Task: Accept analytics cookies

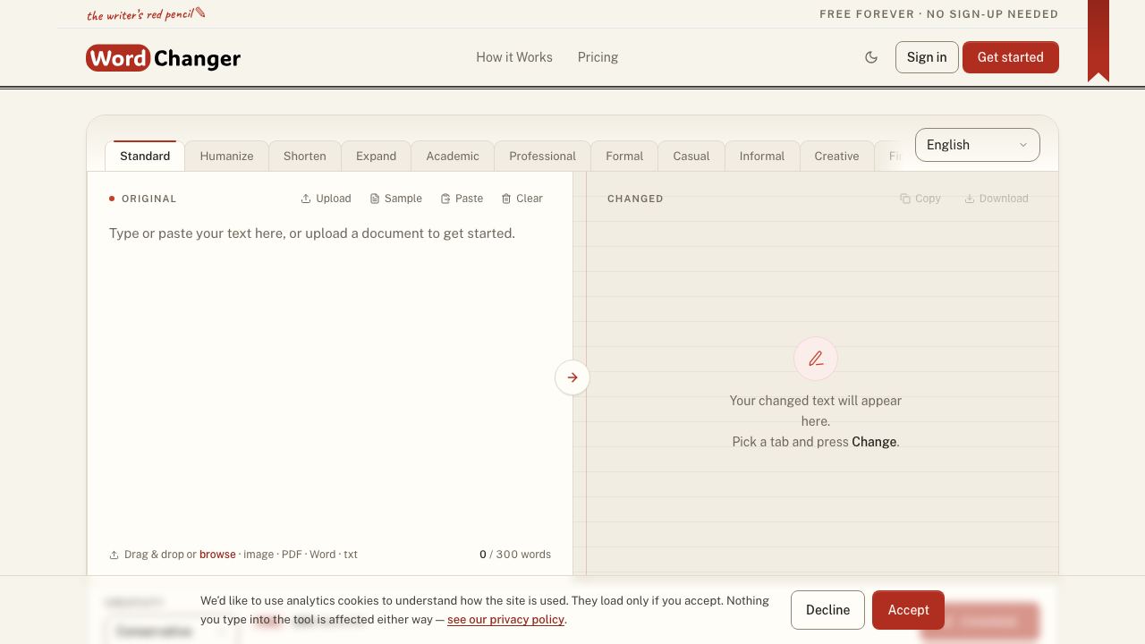Action: 908,610
